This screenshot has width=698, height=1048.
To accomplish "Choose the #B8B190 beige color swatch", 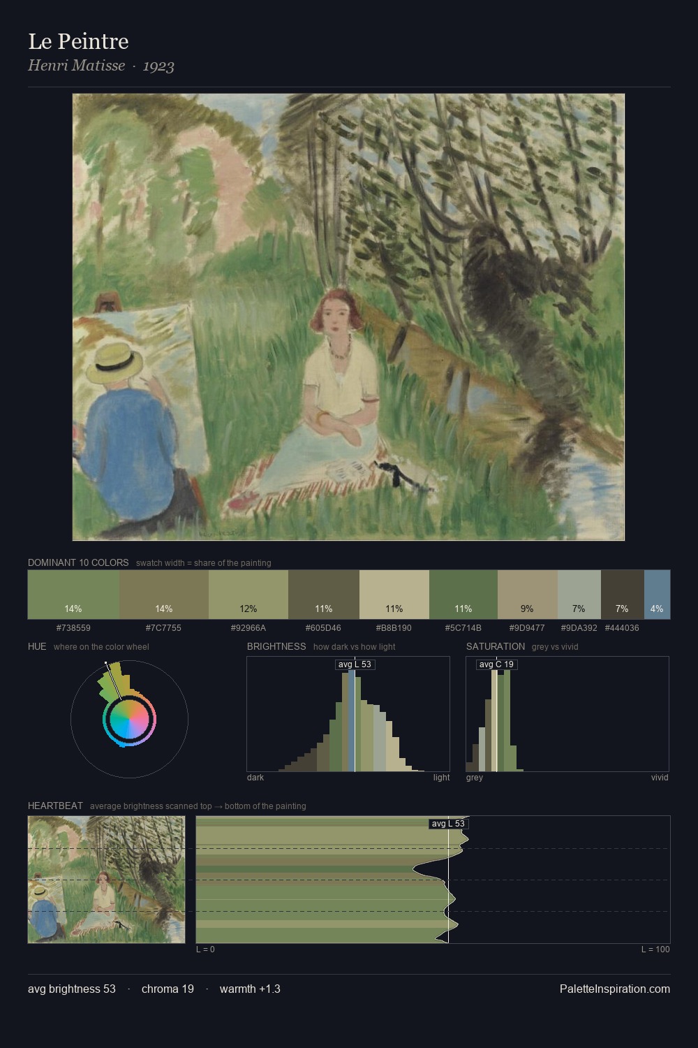I will (x=394, y=595).
